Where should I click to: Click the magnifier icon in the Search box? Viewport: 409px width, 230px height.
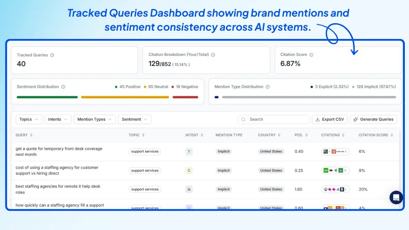tap(243, 119)
